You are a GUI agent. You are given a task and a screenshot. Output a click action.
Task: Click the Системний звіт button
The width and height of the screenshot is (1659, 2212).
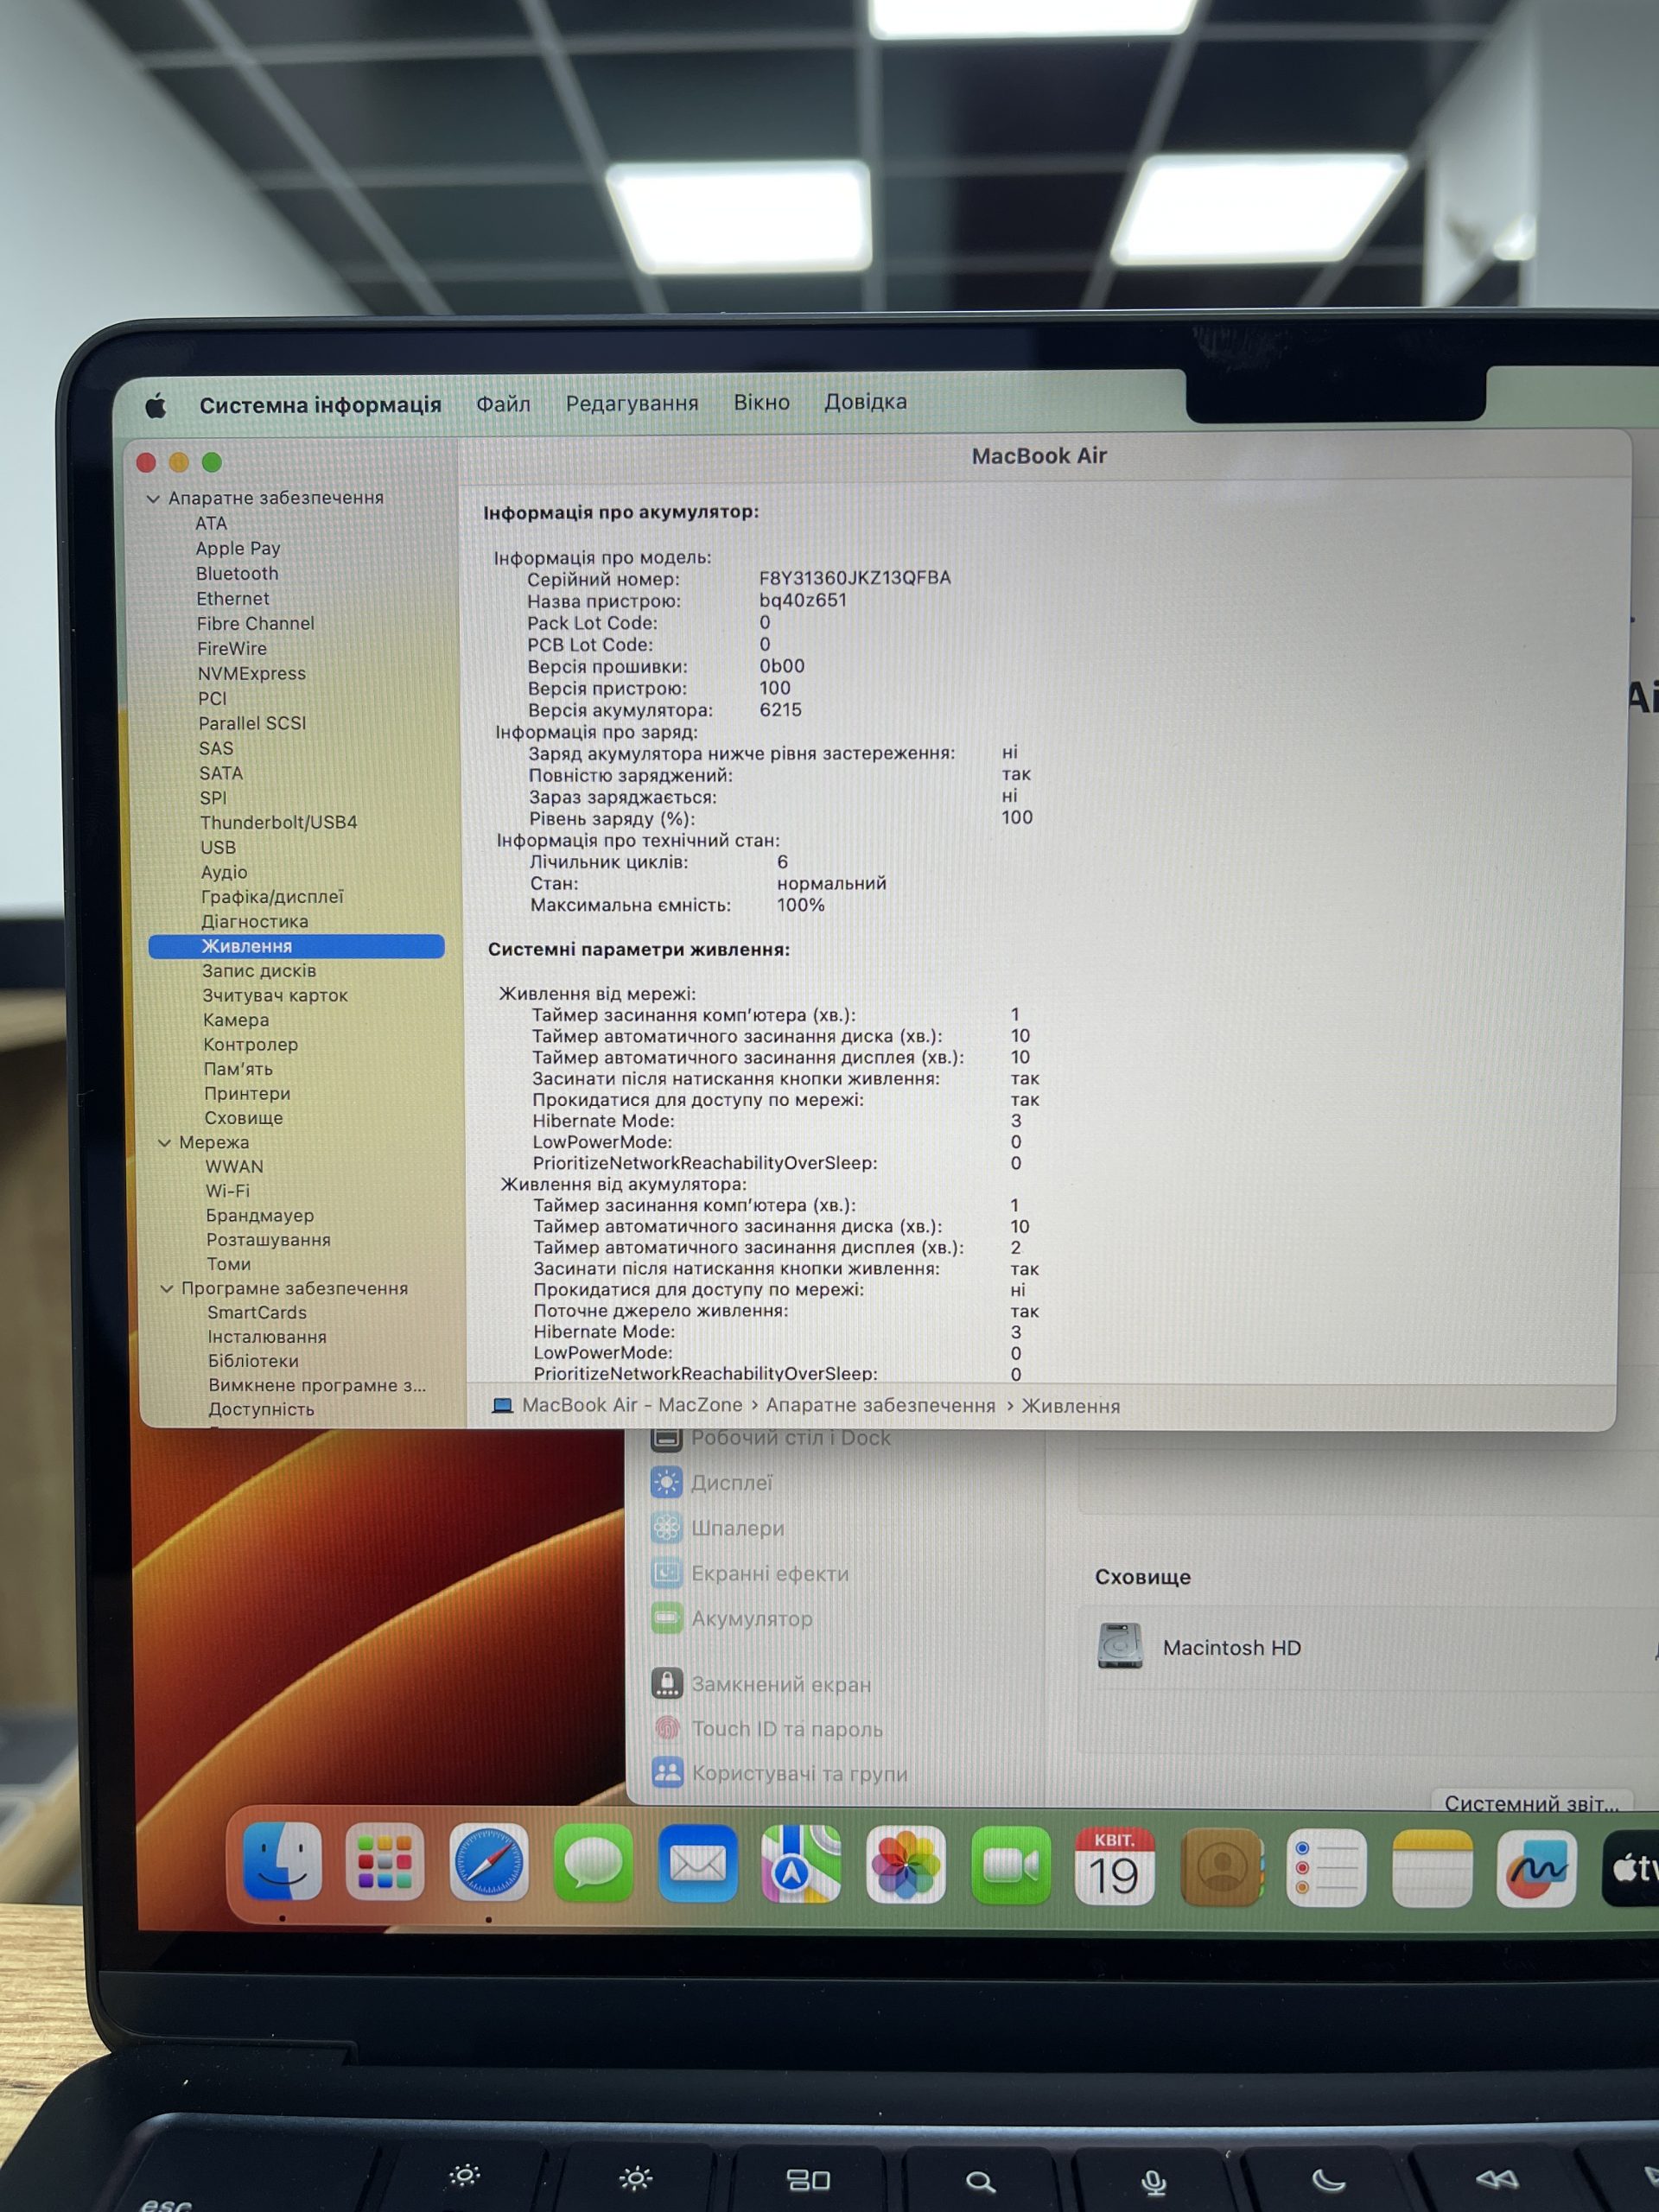tap(1531, 1802)
